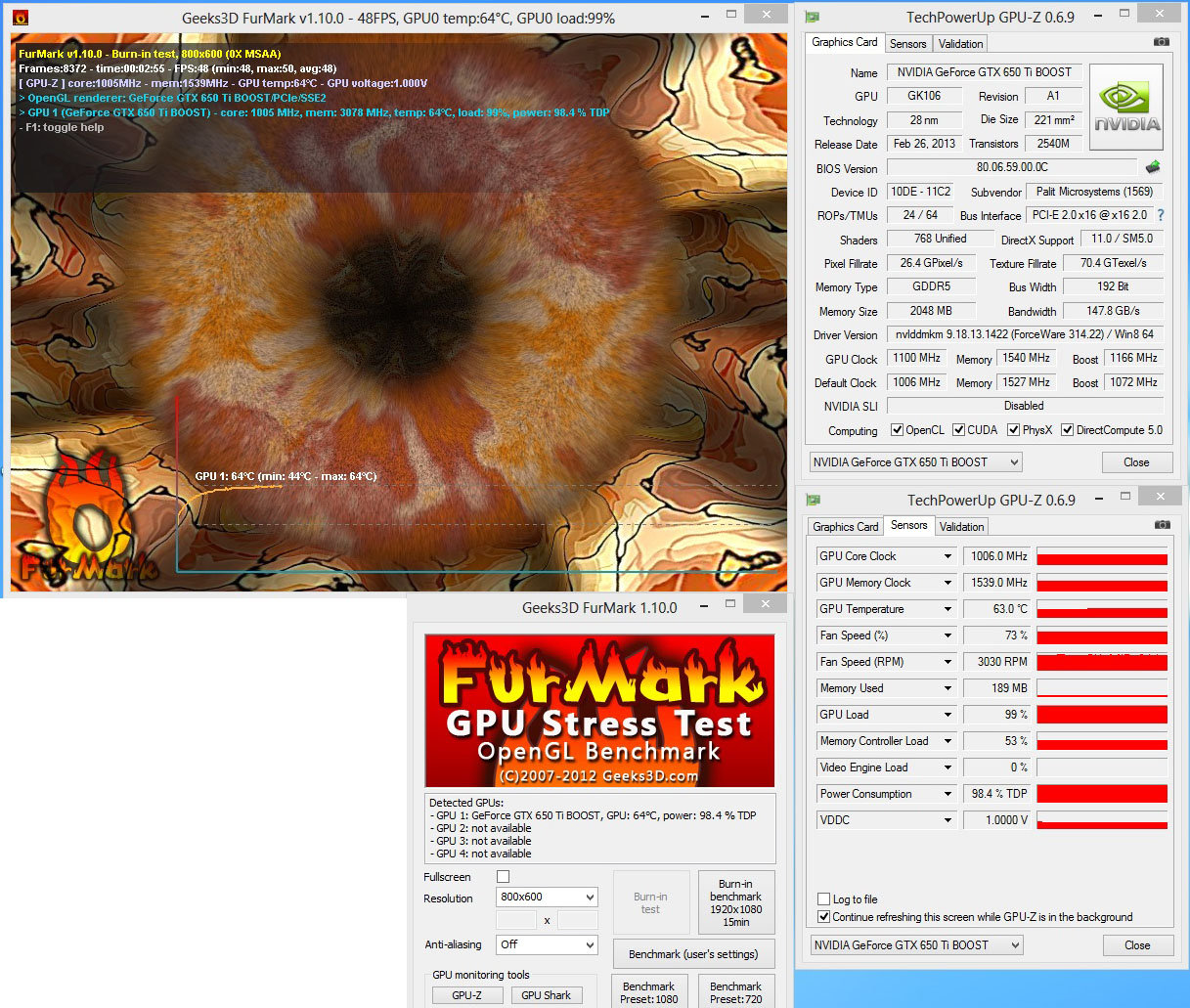Image resolution: width=1190 pixels, height=1008 pixels.
Task: Open the Anti-aliasing dropdown
Action: tap(547, 944)
